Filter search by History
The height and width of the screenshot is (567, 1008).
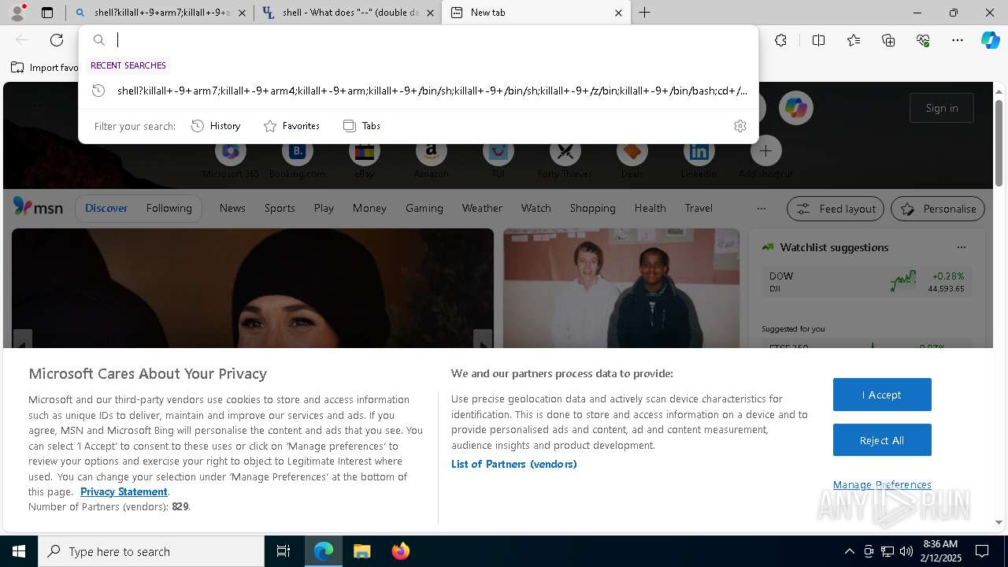click(216, 126)
